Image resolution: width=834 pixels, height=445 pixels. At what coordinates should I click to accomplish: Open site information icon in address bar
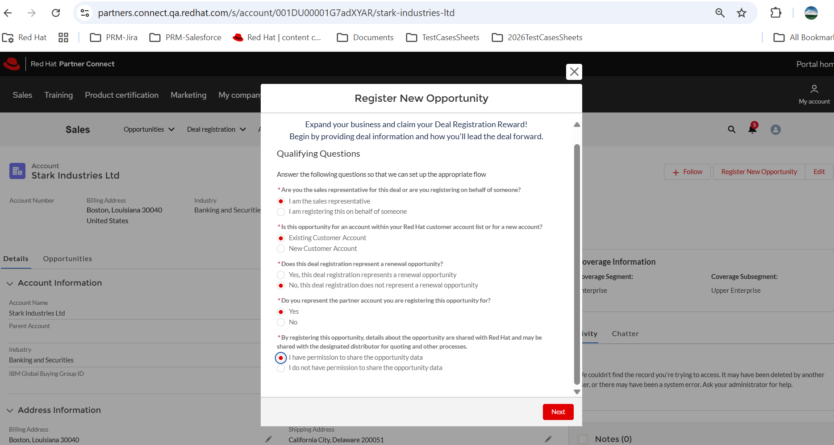(x=85, y=13)
